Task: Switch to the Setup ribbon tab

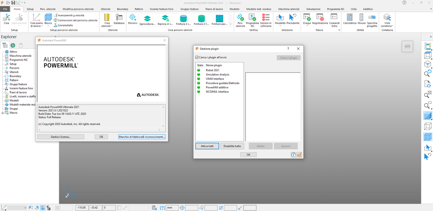Action: [30, 9]
